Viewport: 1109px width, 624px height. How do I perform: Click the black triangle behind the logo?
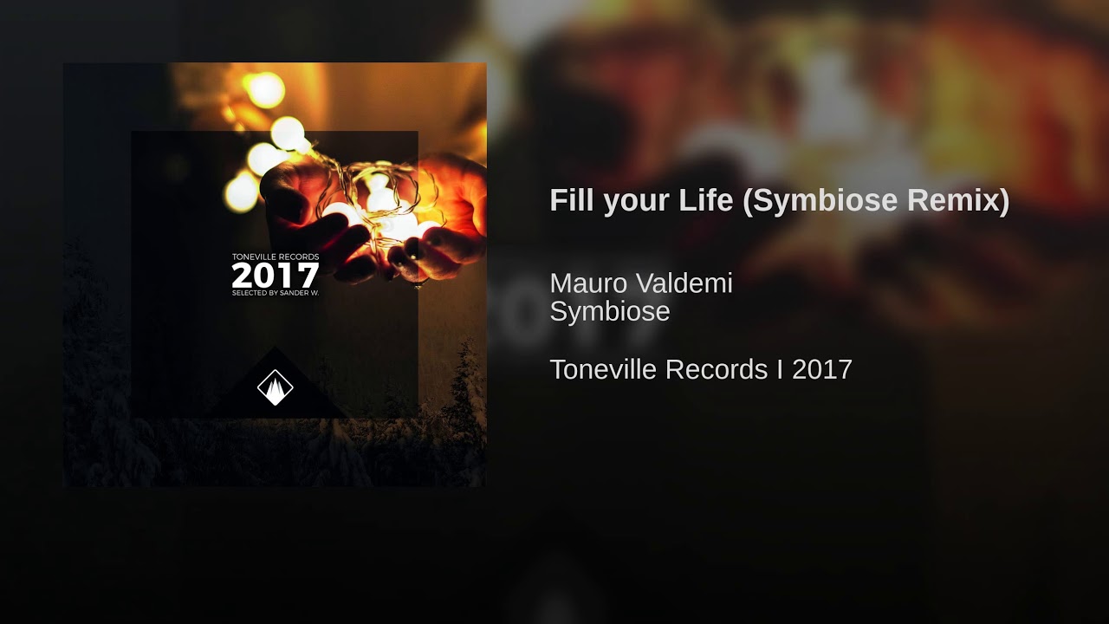click(x=276, y=386)
